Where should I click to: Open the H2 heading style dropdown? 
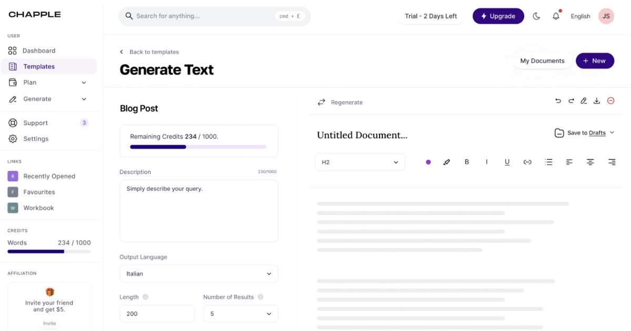360,162
